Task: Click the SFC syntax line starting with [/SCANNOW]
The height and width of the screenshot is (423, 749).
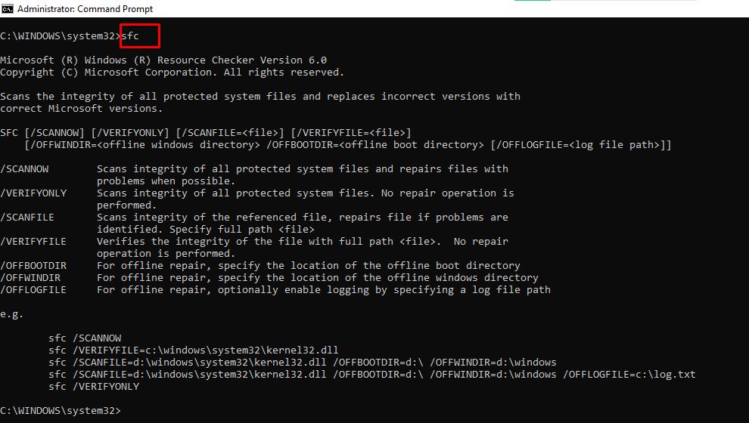Action: pos(206,132)
